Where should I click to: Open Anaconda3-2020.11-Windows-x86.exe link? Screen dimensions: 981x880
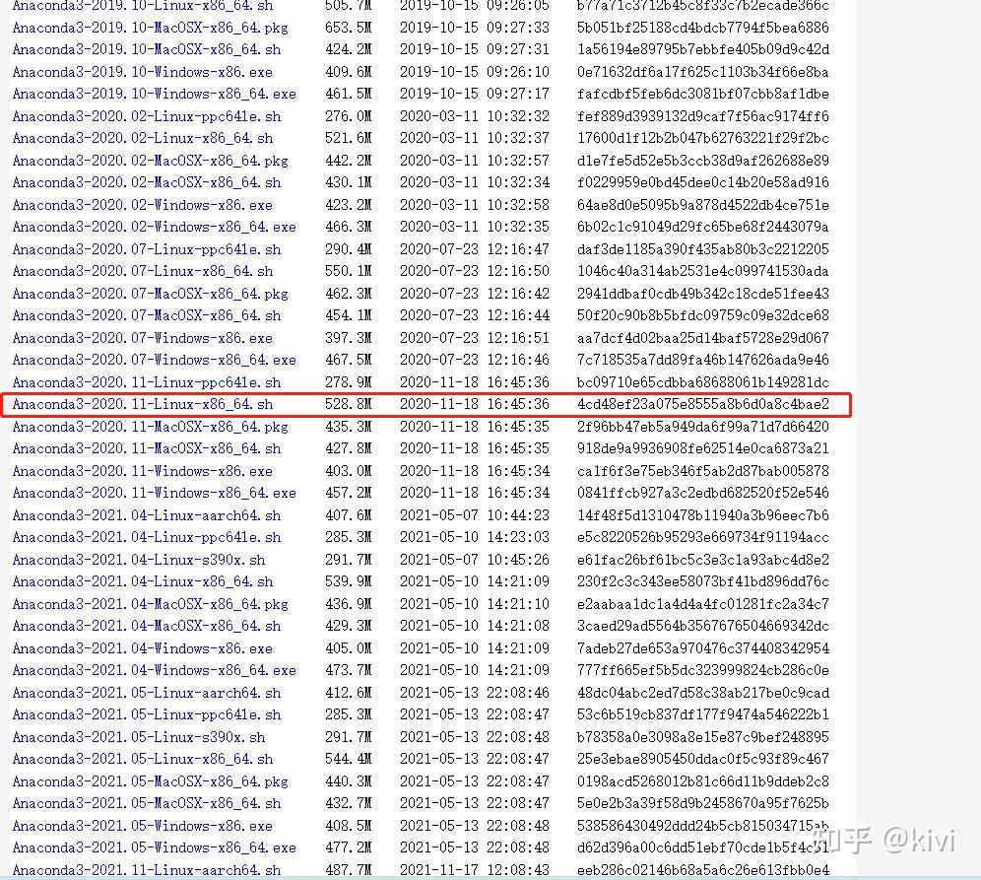click(x=143, y=471)
